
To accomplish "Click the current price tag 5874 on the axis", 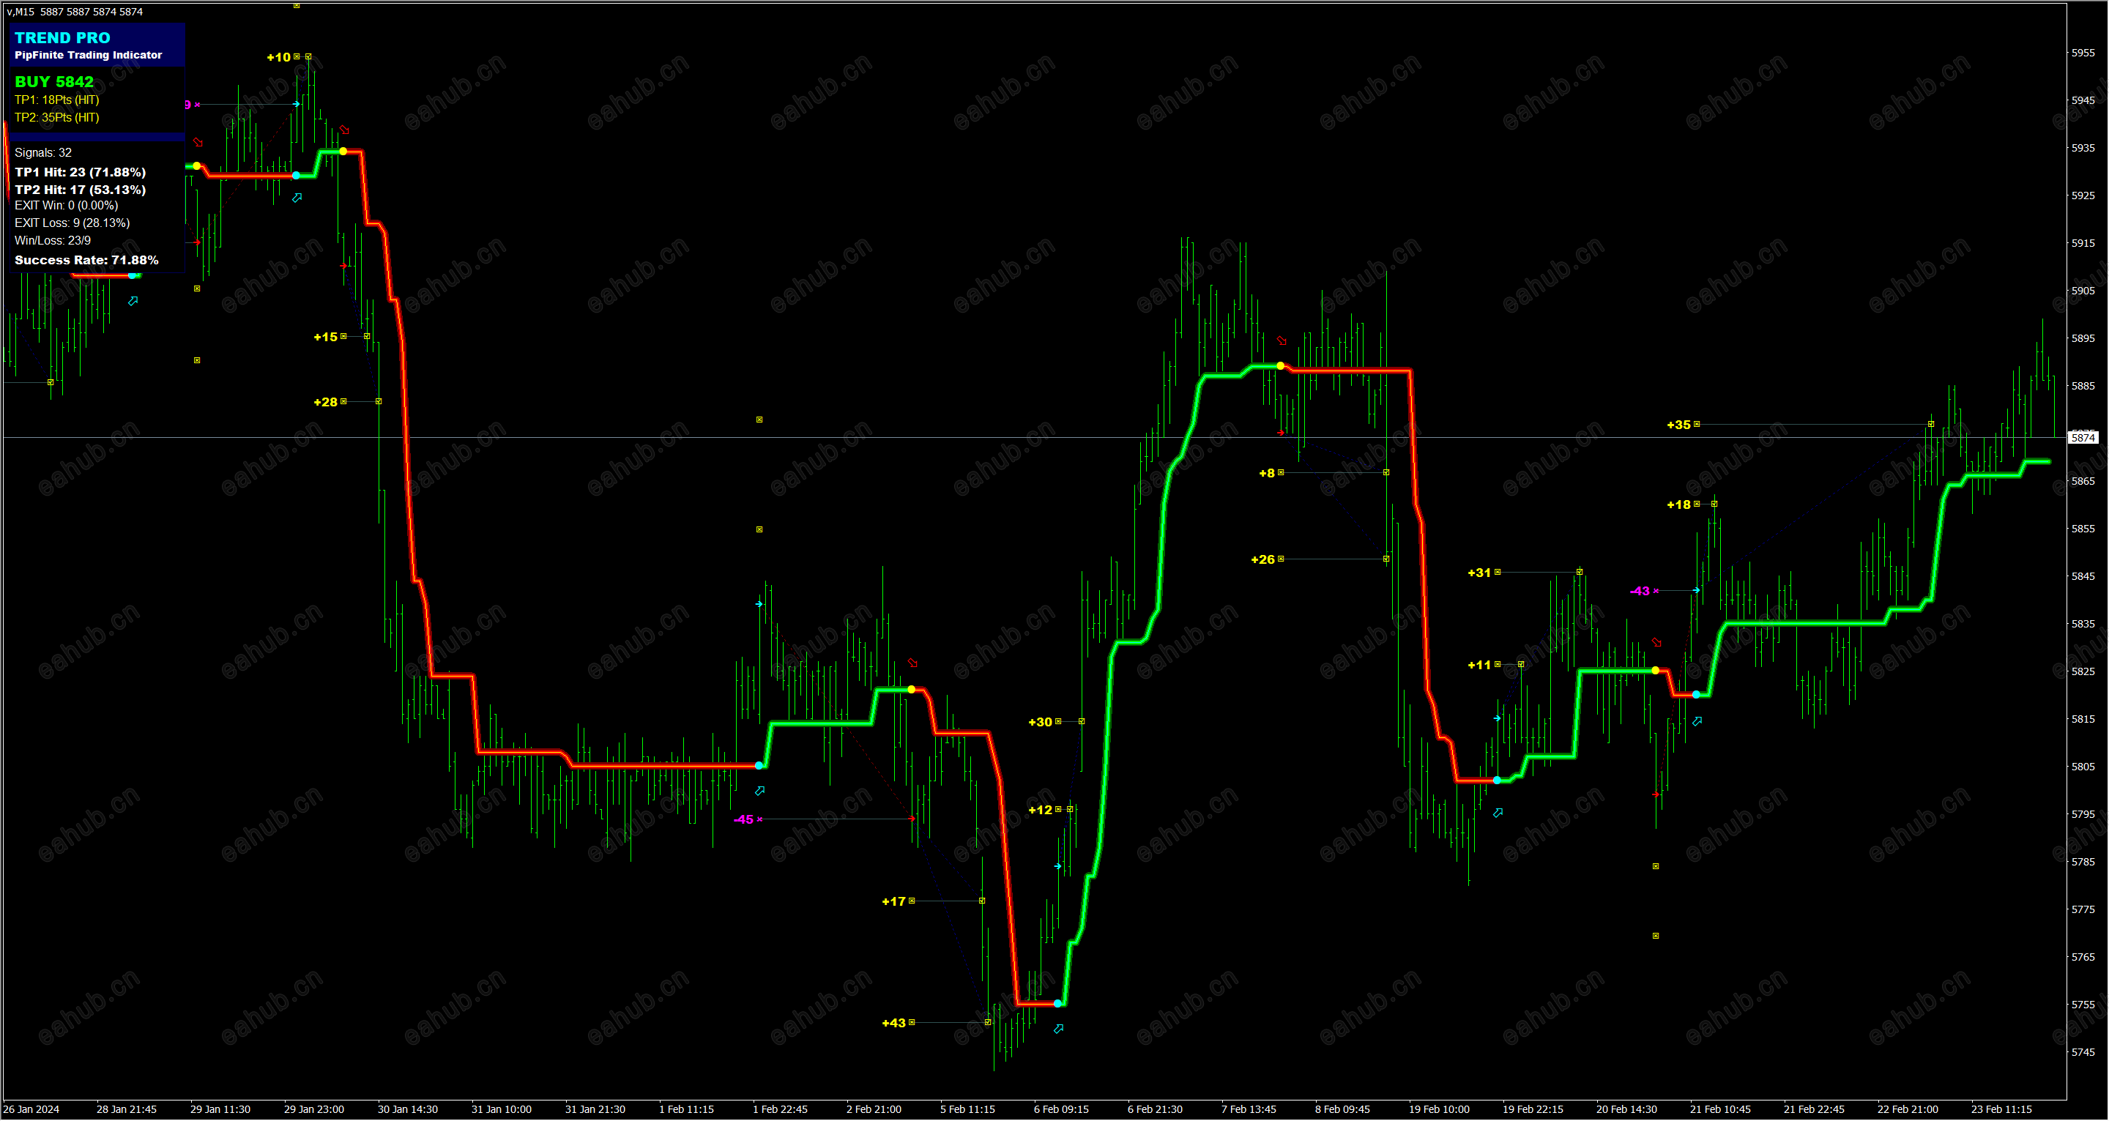I will pos(2083,438).
